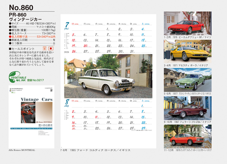Click the No.860 product heading
This screenshot has width=227, height=164.
pyautogui.click(x=21, y=8)
